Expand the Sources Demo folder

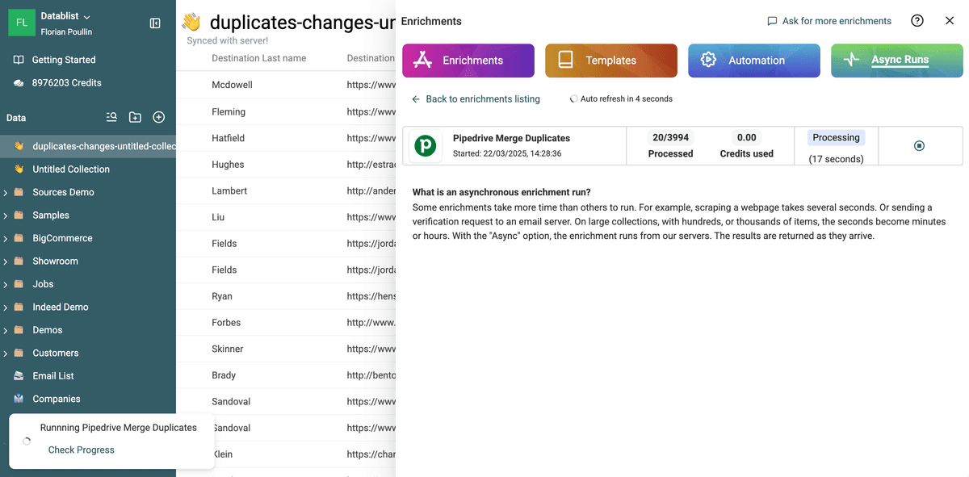click(x=6, y=192)
